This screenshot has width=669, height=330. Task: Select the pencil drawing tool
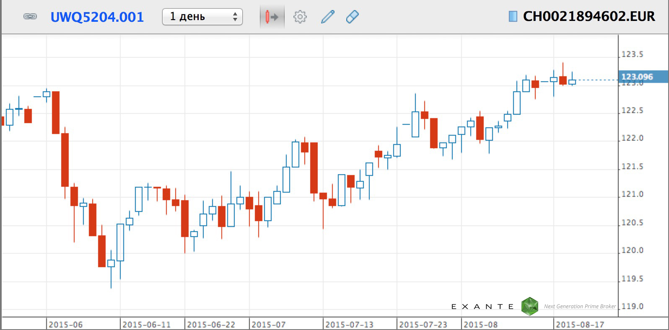point(327,17)
